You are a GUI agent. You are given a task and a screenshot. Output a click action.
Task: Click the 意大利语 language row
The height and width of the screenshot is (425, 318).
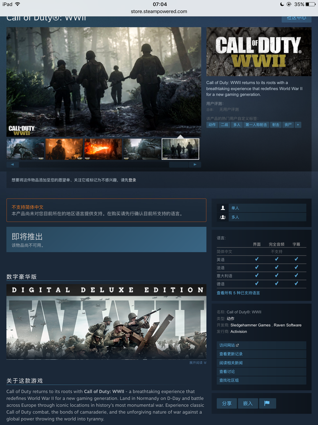coord(261,276)
